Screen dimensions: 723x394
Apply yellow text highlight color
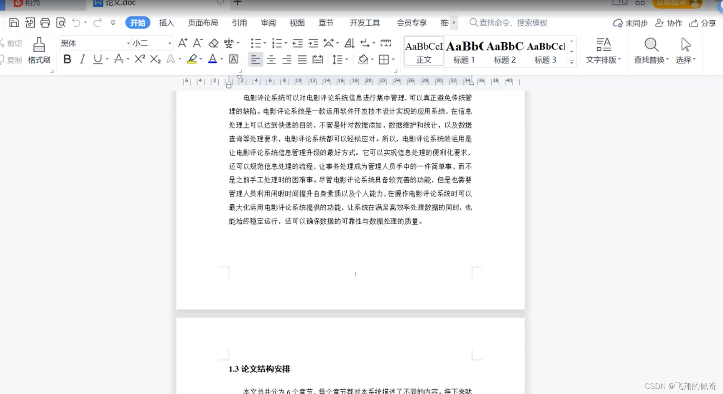[192, 59]
